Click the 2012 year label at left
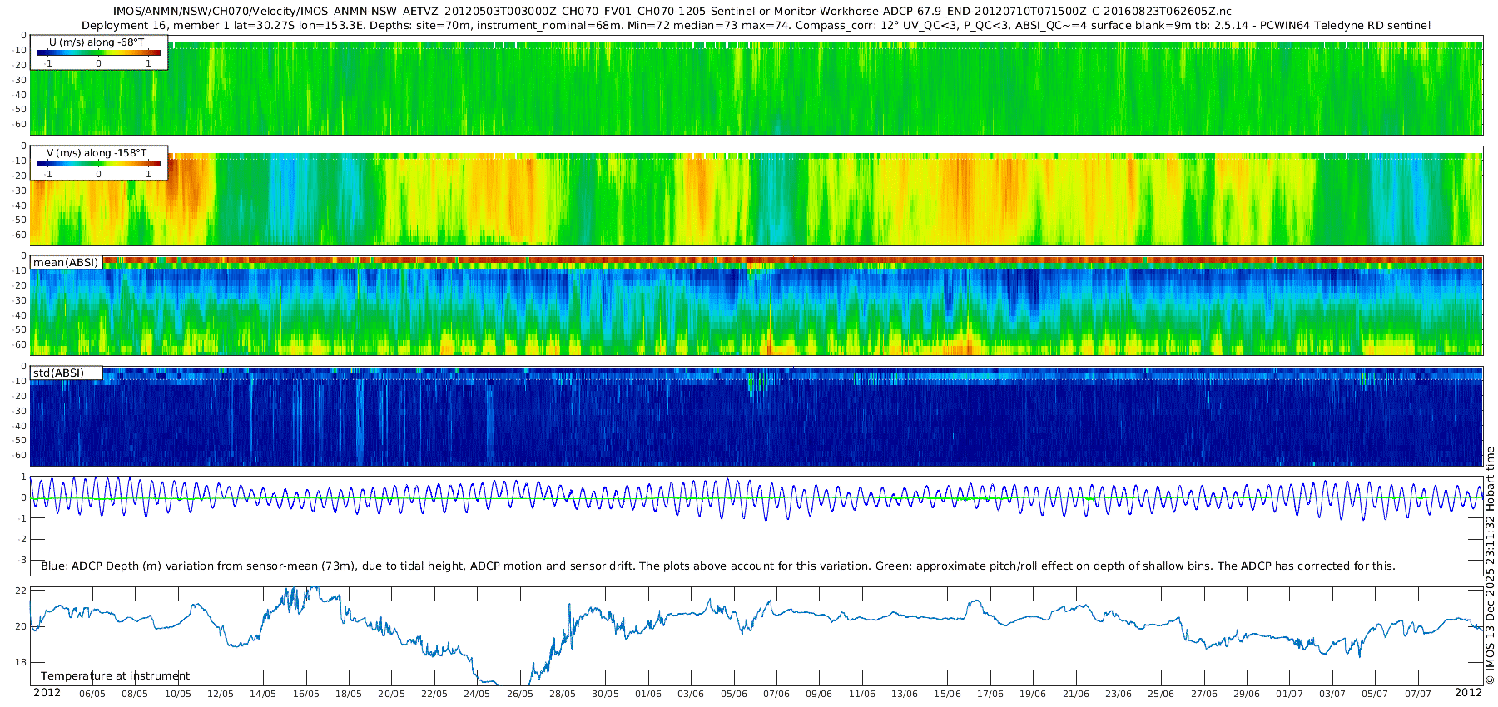1498x707 pixels. click(x=47, y=693)
